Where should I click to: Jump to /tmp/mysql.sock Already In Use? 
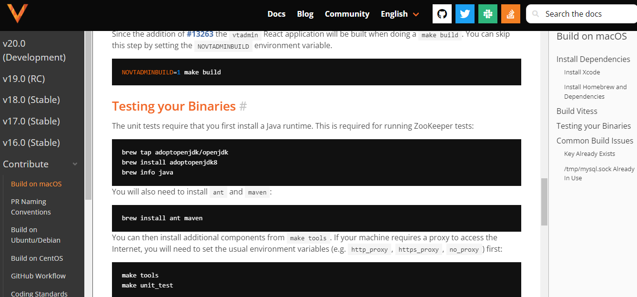599,173
